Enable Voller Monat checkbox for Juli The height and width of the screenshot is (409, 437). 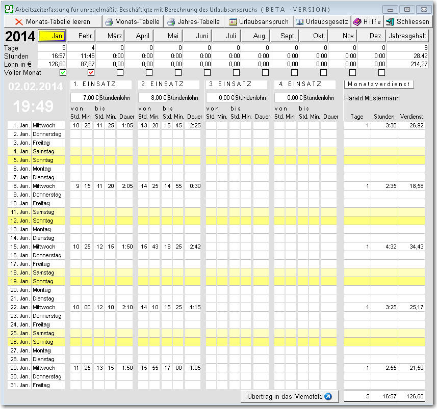point(236,73)
